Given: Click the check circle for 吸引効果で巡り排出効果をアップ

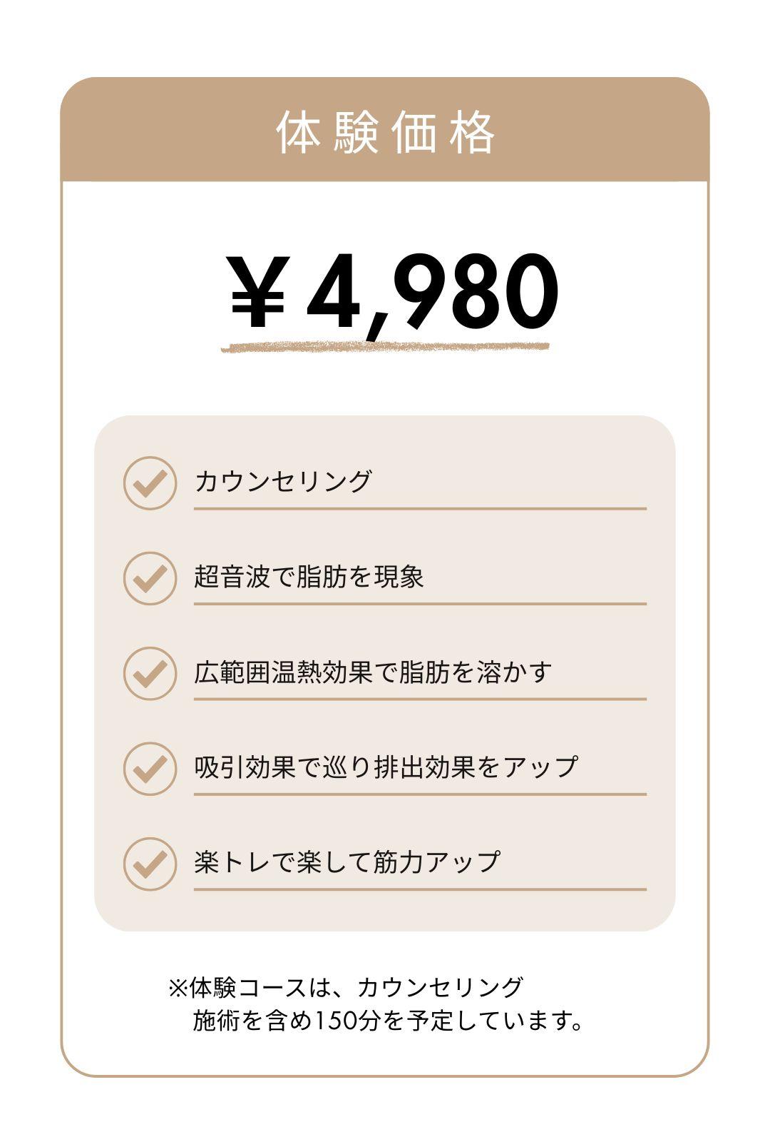Looking at the screenshot, I should tap(150, 769).
